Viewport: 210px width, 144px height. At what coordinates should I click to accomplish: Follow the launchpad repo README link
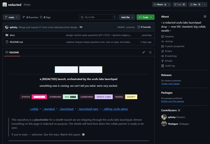pyautogui.click(x=88, y=109)
